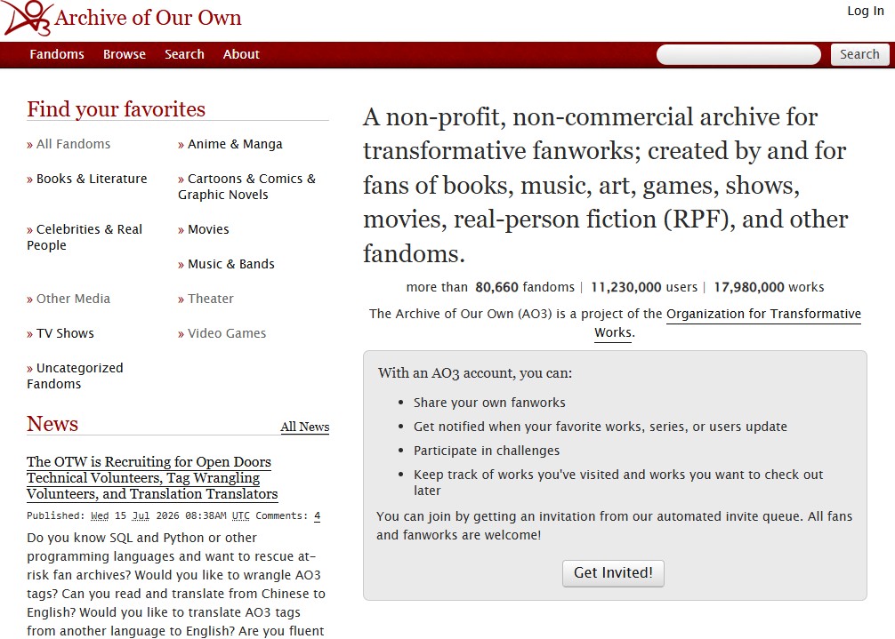This screenshot has height=639, width=895.
Task: Click the AO3 logo icon
Action: pyautogui.click(x=28, y=18)
